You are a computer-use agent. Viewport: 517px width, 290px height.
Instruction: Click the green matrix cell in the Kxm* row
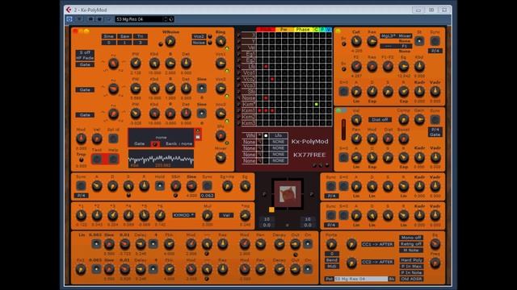click(x=316, y=104)
